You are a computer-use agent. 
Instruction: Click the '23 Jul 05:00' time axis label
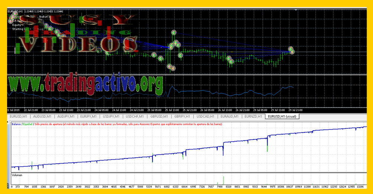click(49, 110)
